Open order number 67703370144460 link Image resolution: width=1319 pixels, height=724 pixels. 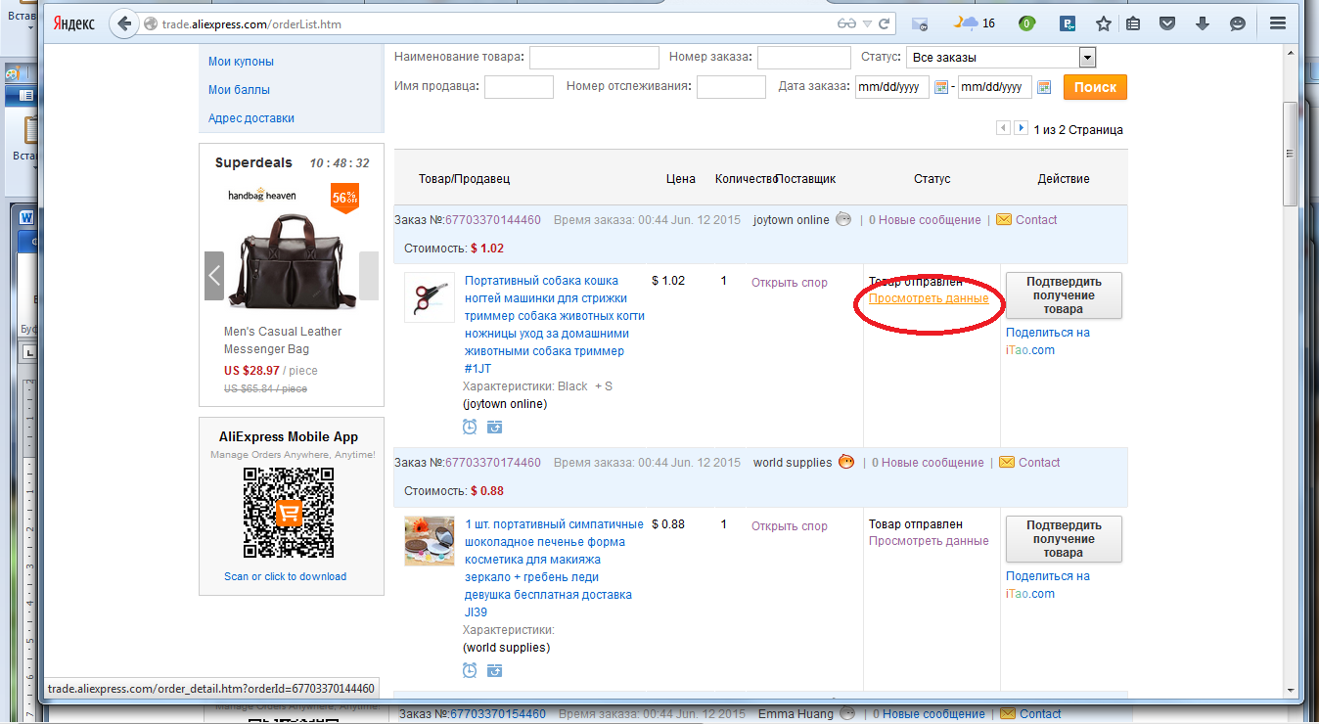(x=493, y=220)
